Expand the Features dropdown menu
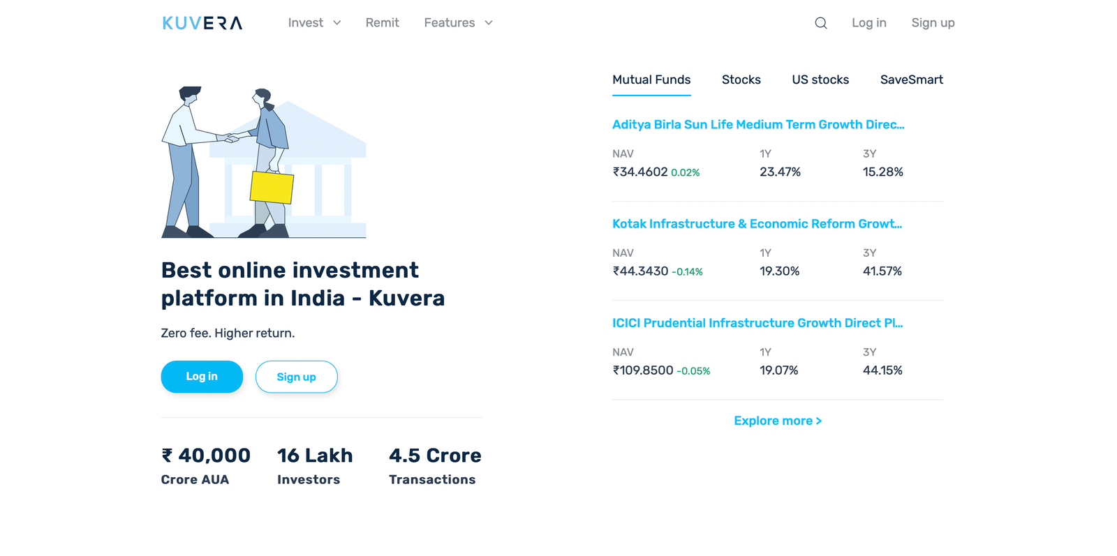1117x556 pixels. (458, 23)
